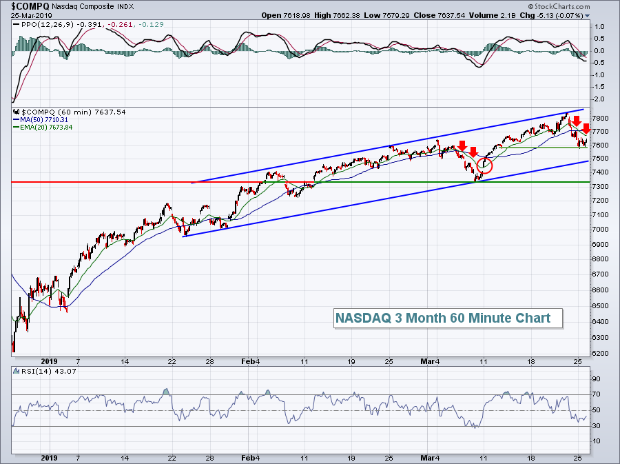Click the -2.0 label on the PPO axis
The width and height of the screenshot is (620, 464).
pyautogui.click(x=597, y=99)
